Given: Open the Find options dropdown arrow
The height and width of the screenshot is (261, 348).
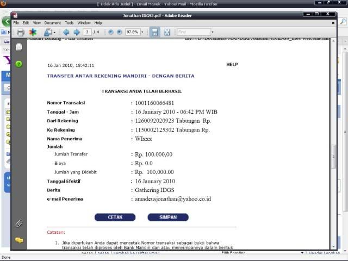Looking at the screenshot, I should coord(213,32).
